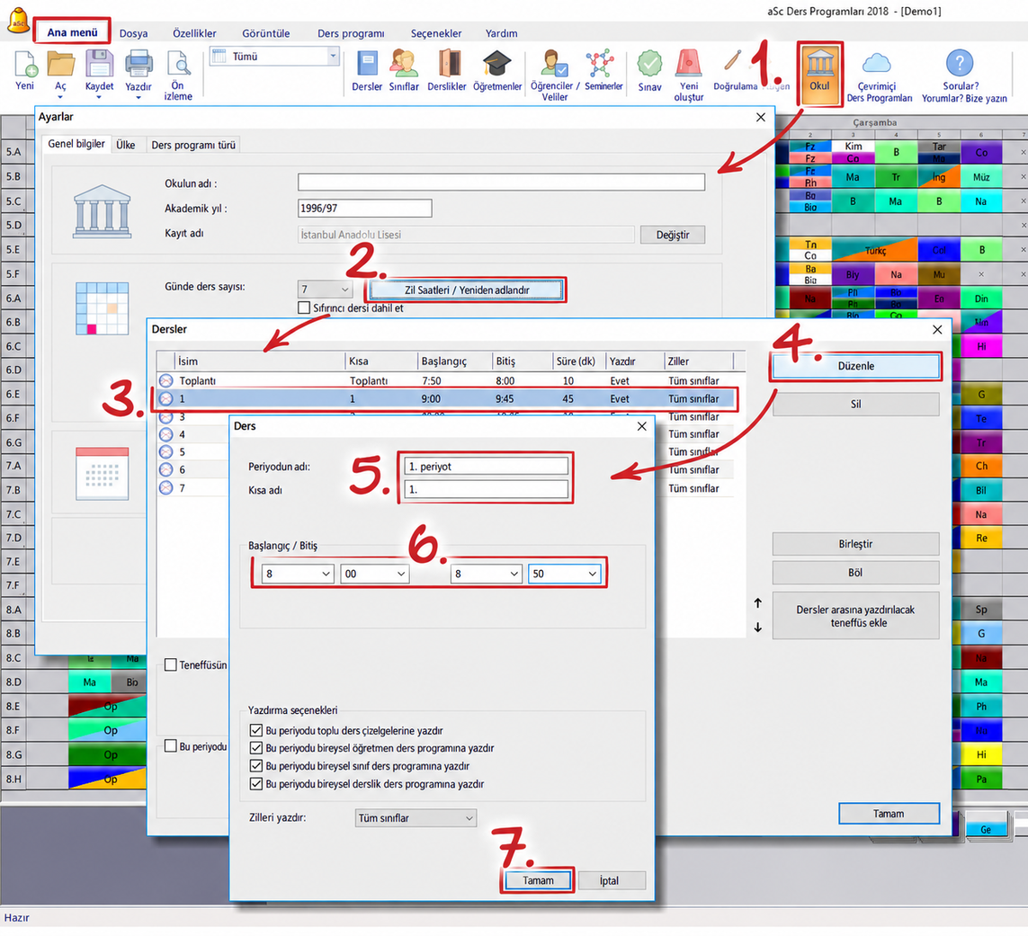Expand the 'Zilleri yazdır' Tüm sınıflar dropdown
This screenshot has height=936, width=1028.
(x=416, y=818)
